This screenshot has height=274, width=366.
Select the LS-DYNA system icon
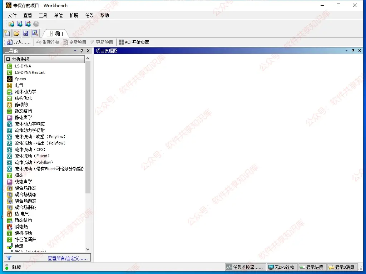9,66
